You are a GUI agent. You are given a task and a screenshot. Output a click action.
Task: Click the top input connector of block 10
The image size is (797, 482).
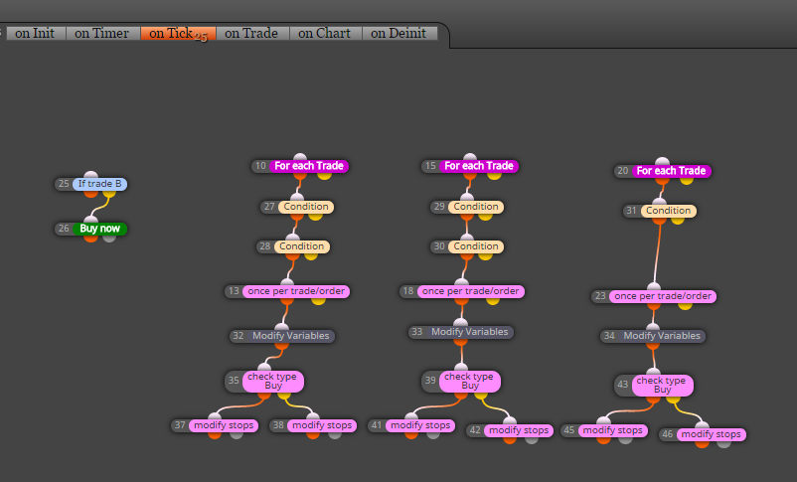click(300, 157)
